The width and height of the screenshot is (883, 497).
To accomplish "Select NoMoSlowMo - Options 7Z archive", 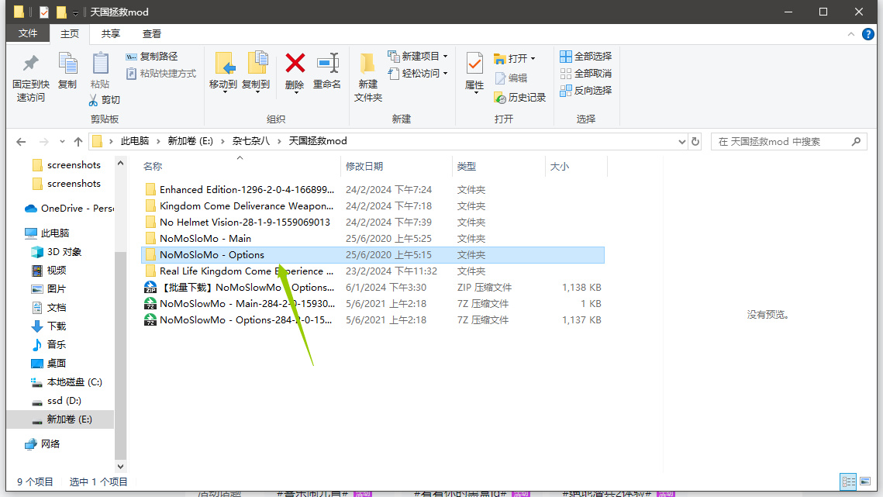I will coord(372,320).
